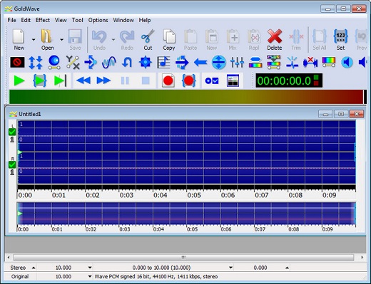The image size is (371, 284).
Task: Start playback with green play button
Action: pos(19,80)
